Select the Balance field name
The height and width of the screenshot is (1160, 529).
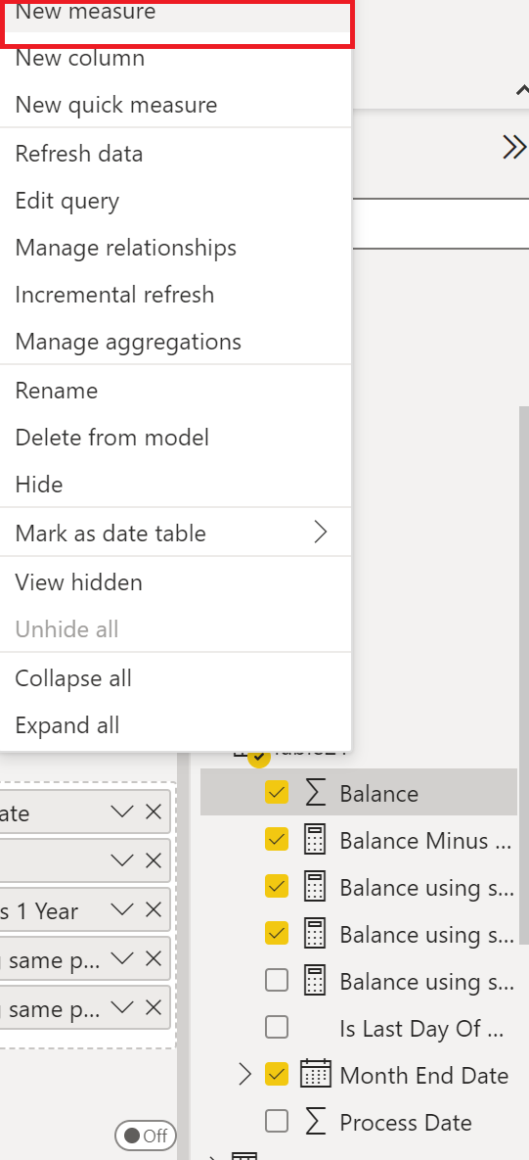[379, 794]
